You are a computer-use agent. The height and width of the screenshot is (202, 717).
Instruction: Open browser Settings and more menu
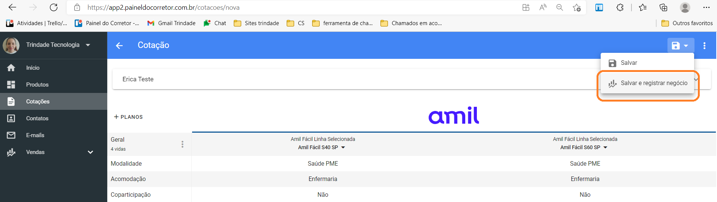tap(706, 7)
